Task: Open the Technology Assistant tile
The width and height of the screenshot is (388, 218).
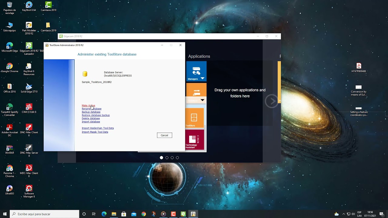Action: [194, 140]
